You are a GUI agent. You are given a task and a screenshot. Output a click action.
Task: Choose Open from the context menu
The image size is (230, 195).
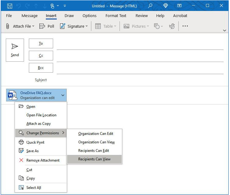point(41,107)
